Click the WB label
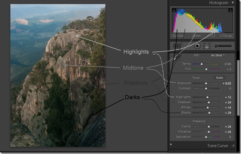The height and width of the screenshot is (154, 241). click(x=197, y=55)
